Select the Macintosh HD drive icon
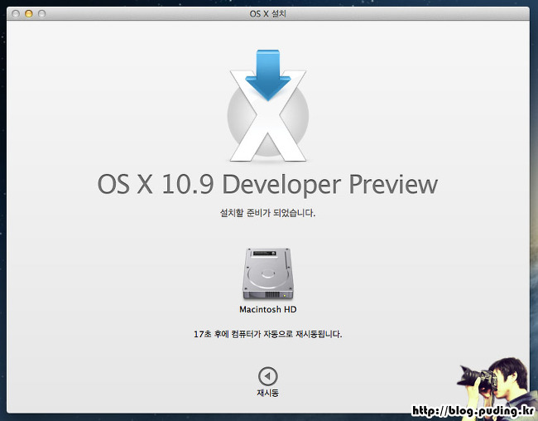538x421 pixels. click(268, 273)
